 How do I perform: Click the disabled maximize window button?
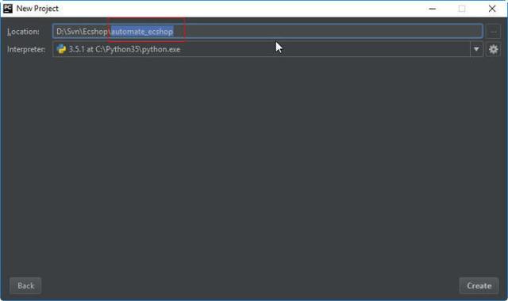[x=462, y=9]
